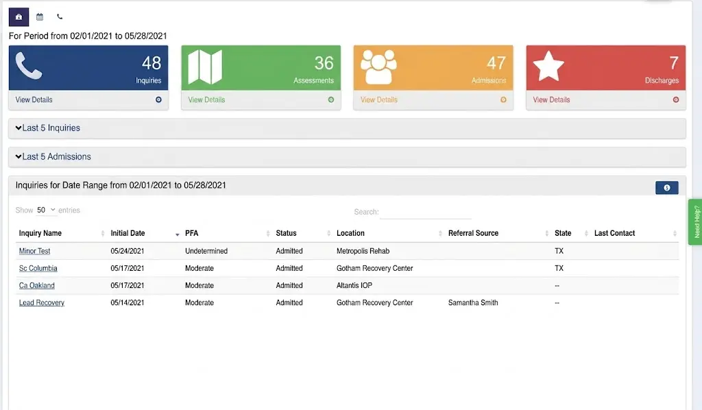Viewport: 702px width, 410px height.
Task: View details for Assessments
Action: [x=206, y=100]
